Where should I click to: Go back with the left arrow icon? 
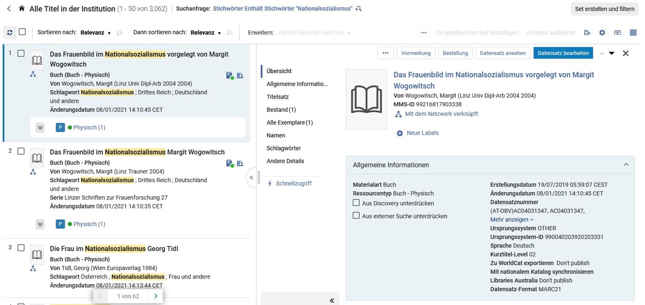(9, 9)
